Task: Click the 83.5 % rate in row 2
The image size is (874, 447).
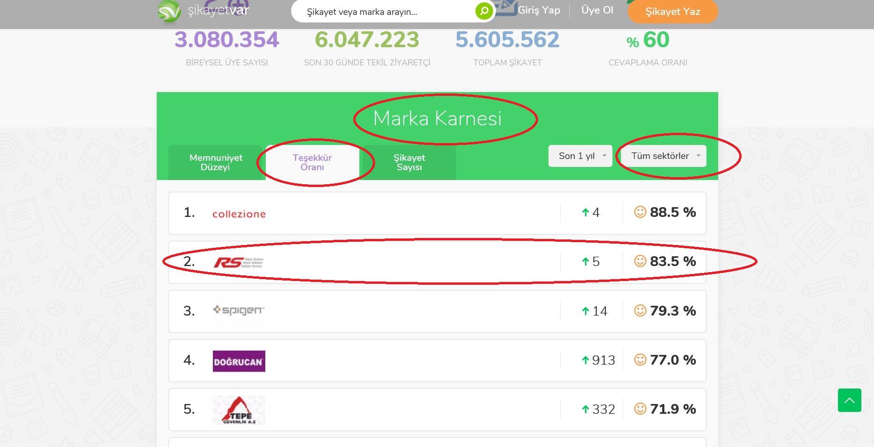Action: [x=673, y=261]
